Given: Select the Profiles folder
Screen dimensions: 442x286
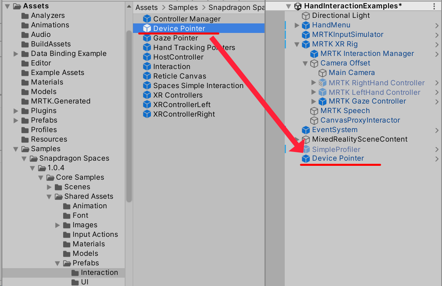Looking at the screenshot, I should click(44, 130).
